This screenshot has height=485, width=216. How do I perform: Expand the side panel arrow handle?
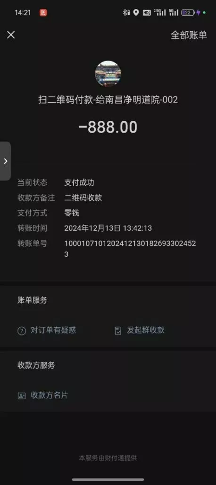pyautogui.click(x=5, y=161)
